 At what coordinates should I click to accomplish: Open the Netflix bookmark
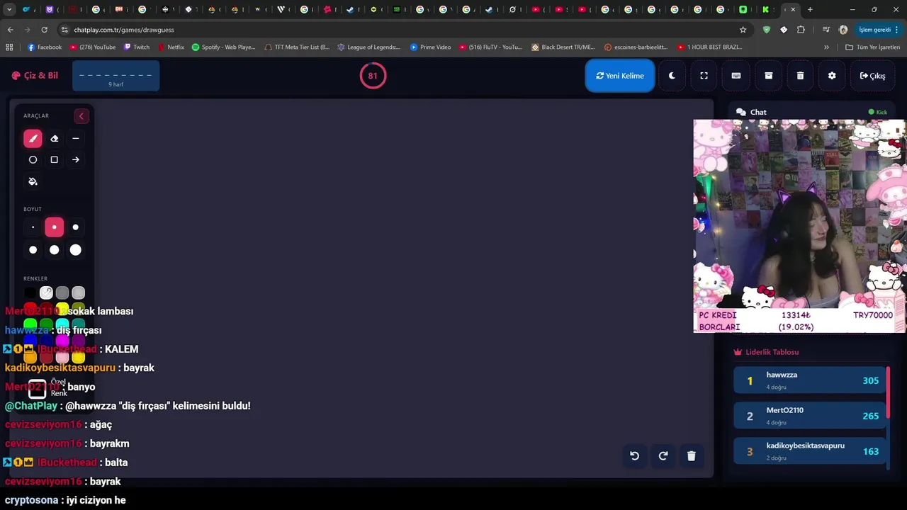[171, 47]
